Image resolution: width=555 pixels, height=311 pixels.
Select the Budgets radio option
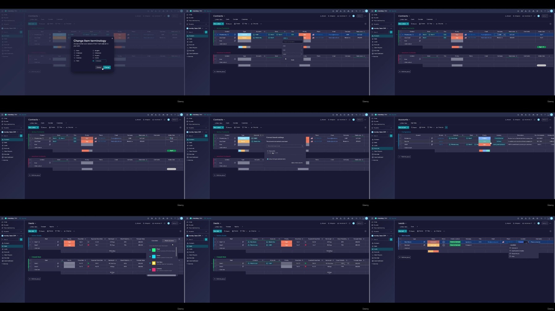tap(93, 51)
